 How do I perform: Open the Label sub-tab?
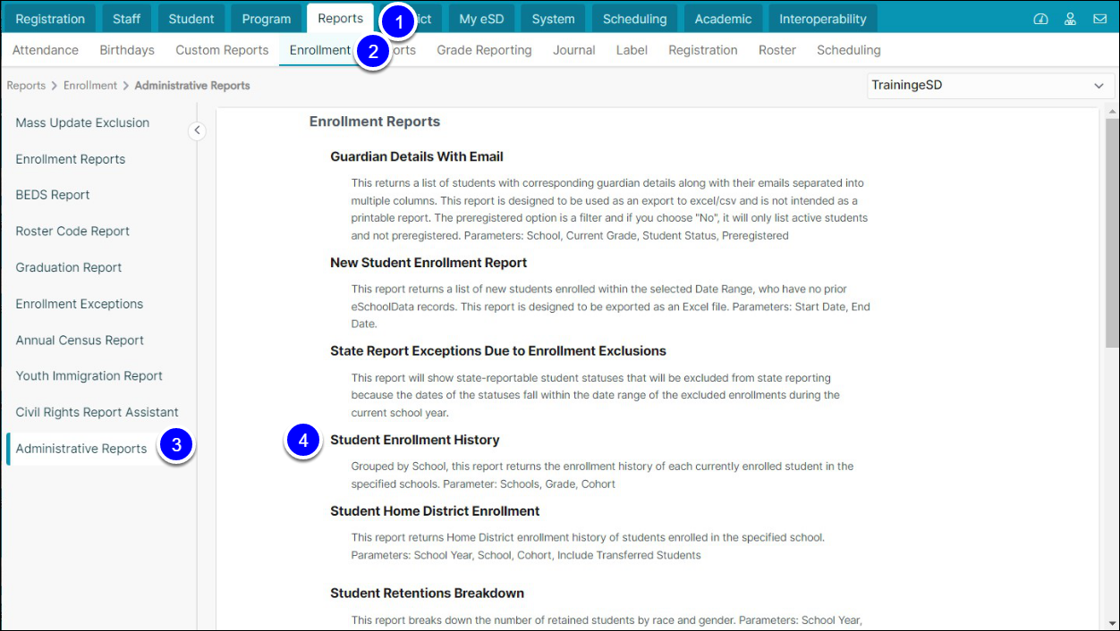click(x=632, y=50)
